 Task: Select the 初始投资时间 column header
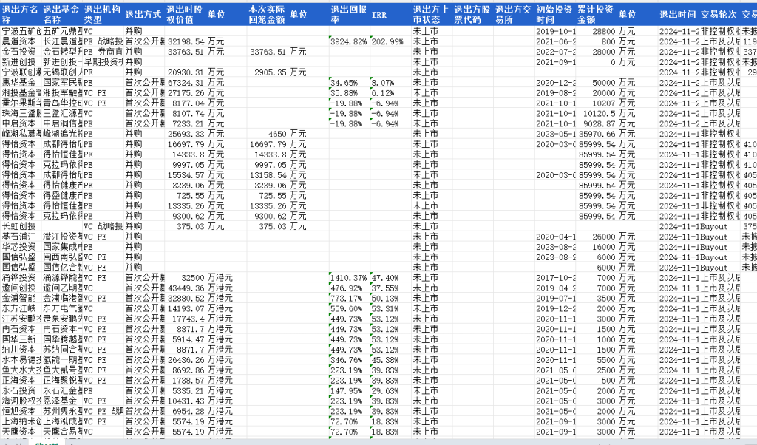pos(554,14)
